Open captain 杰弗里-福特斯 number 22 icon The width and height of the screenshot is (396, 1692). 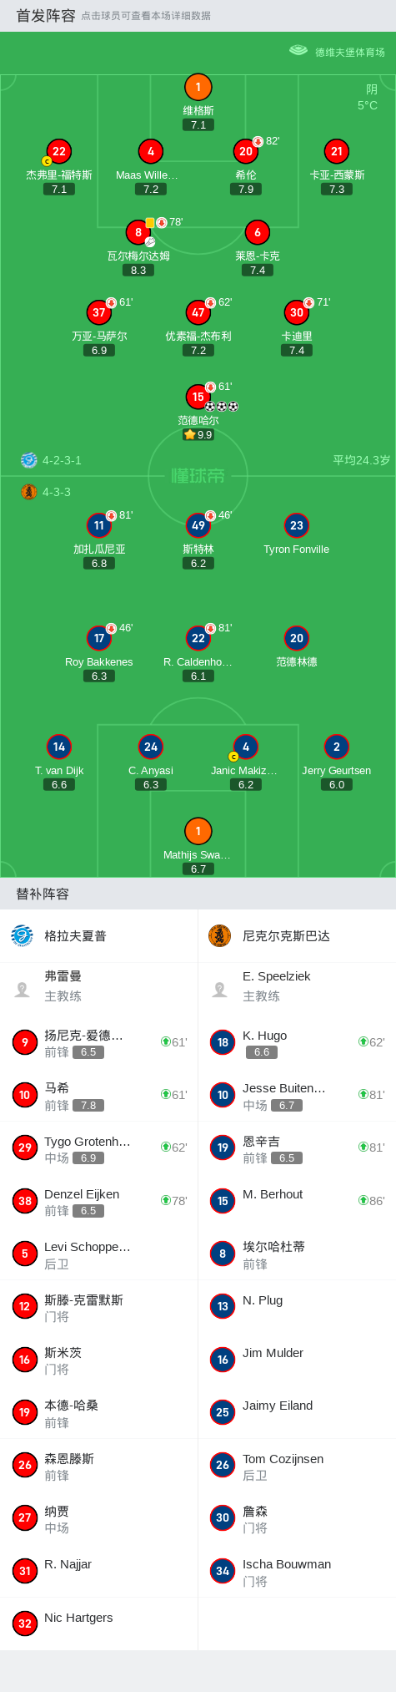[58, 151]
